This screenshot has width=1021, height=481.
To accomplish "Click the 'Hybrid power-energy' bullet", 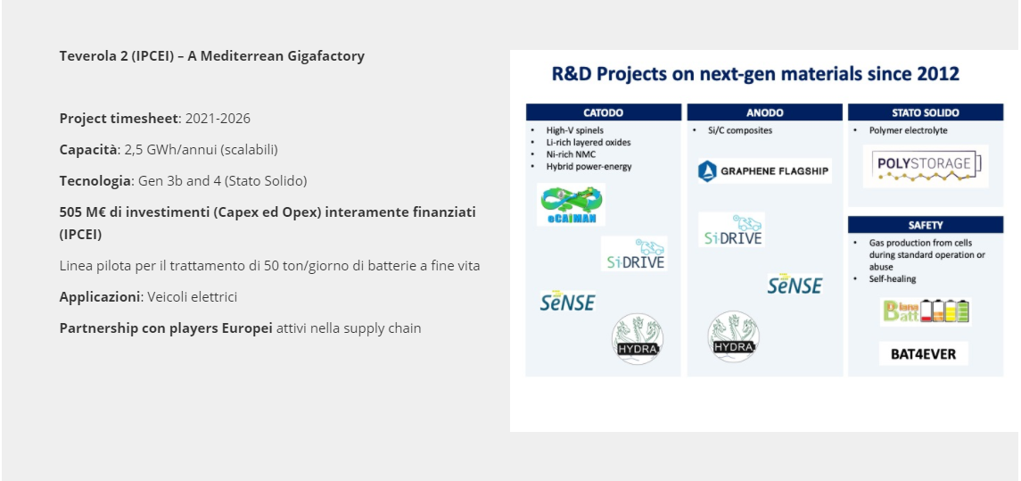I will pyautogui.click(x=589, y=167).
